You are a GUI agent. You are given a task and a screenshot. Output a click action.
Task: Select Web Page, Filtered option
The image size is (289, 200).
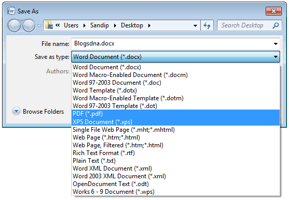coord(175,145)
